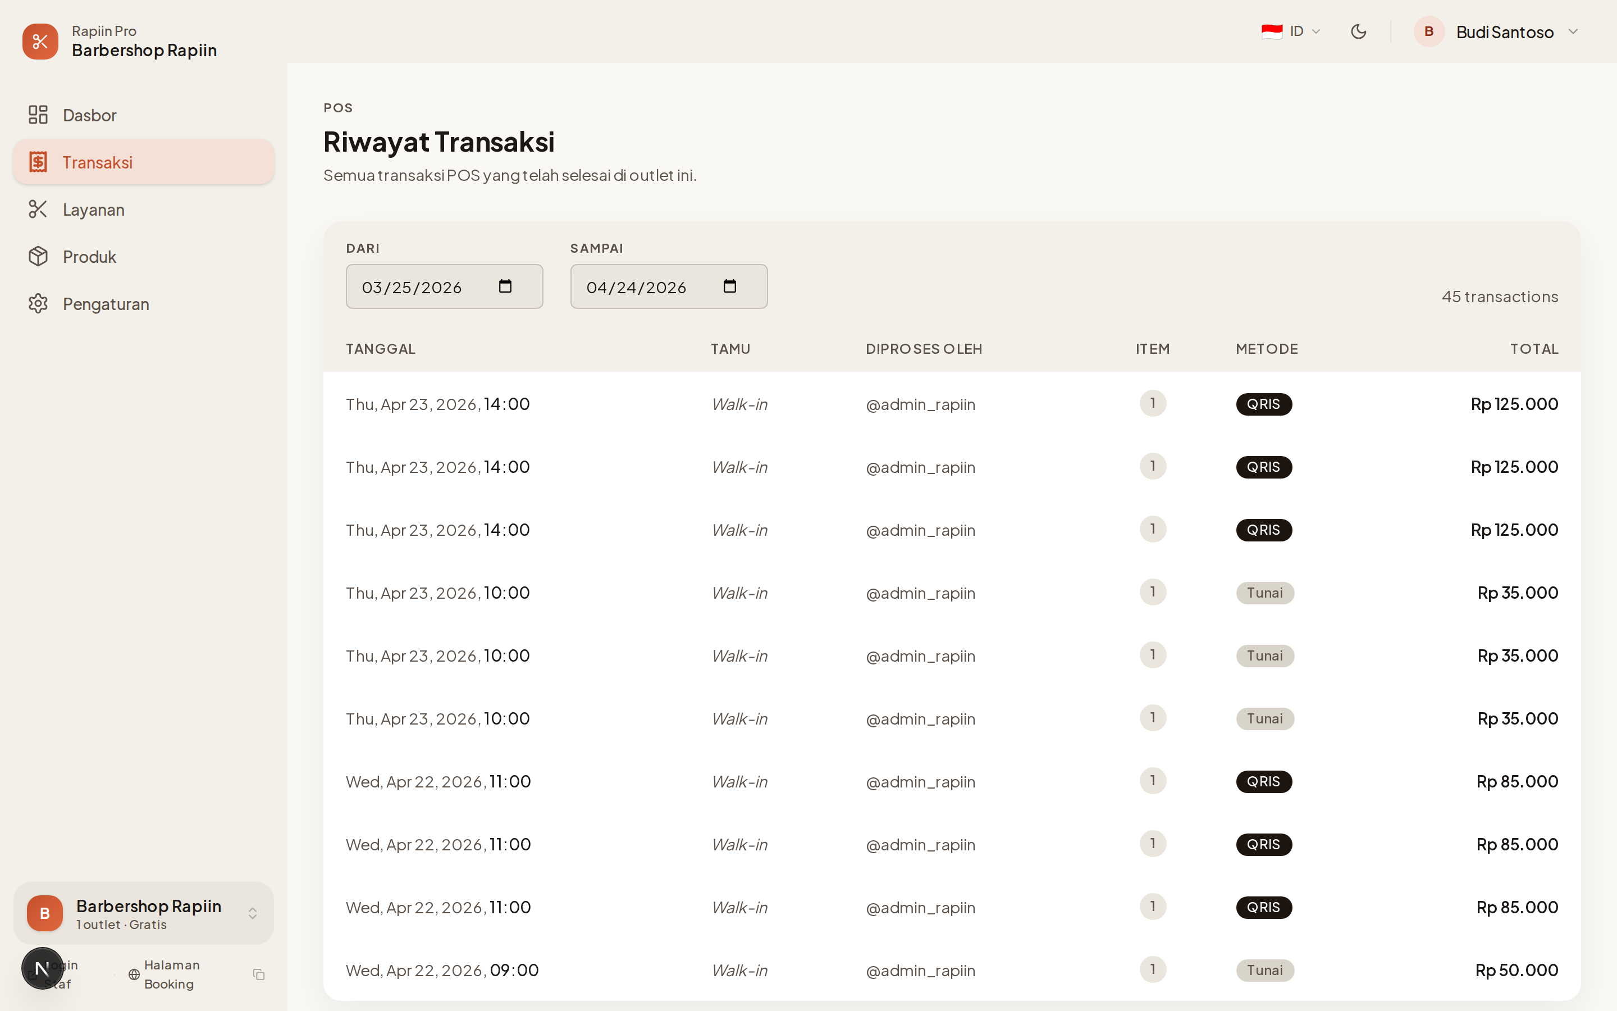The image size is (1617, 1011).
Task: Click Tunai badge on first Rp 35.000 row
Action: click(x=1264, y=593)
